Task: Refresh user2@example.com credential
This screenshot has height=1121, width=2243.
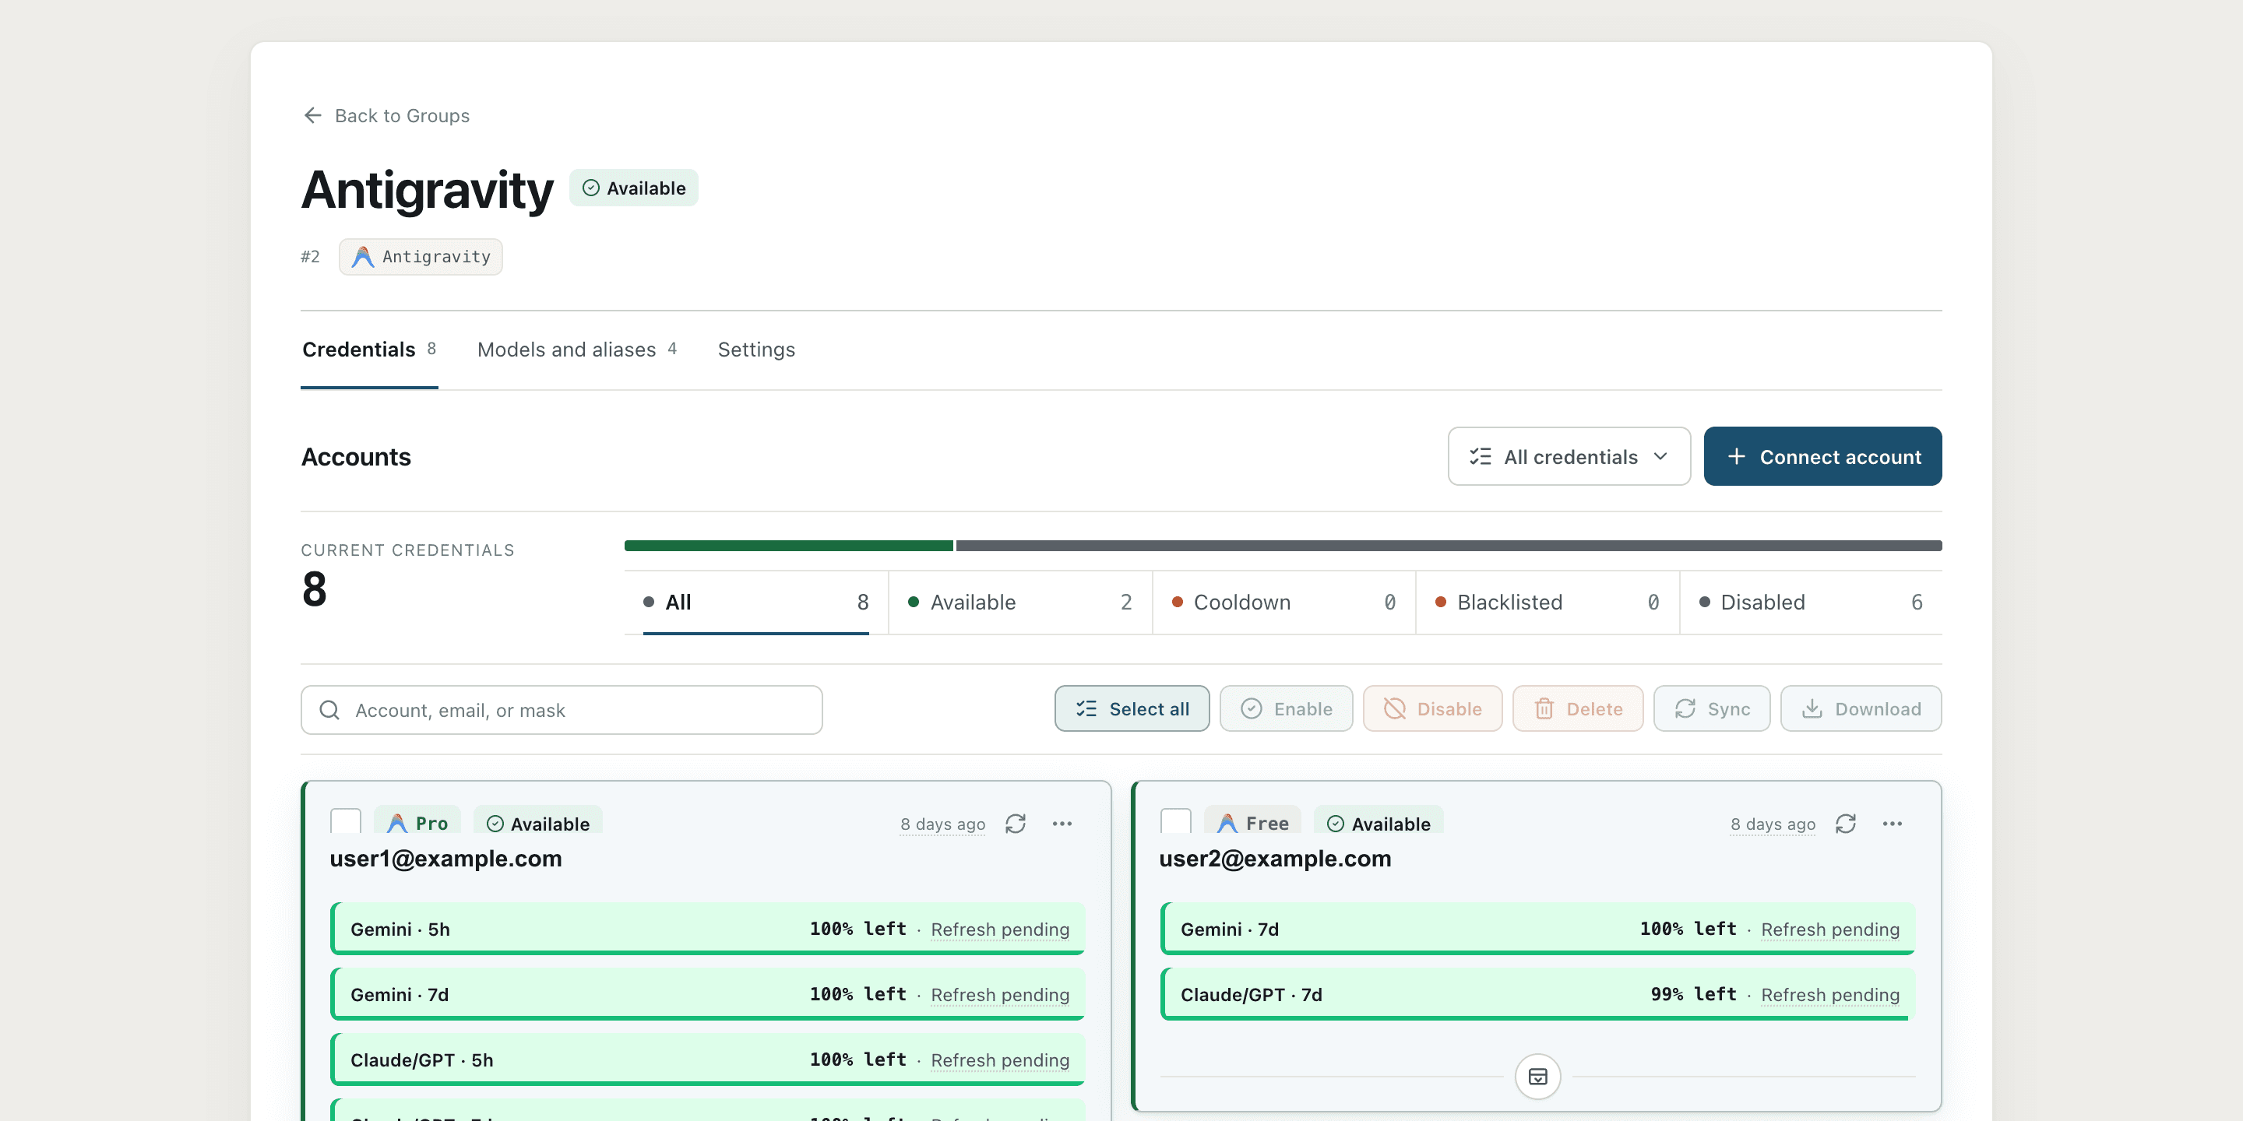Action: [1845, 824]
